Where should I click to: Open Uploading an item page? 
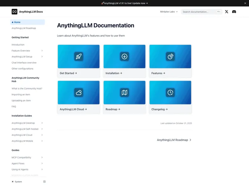tap(21, 100)
